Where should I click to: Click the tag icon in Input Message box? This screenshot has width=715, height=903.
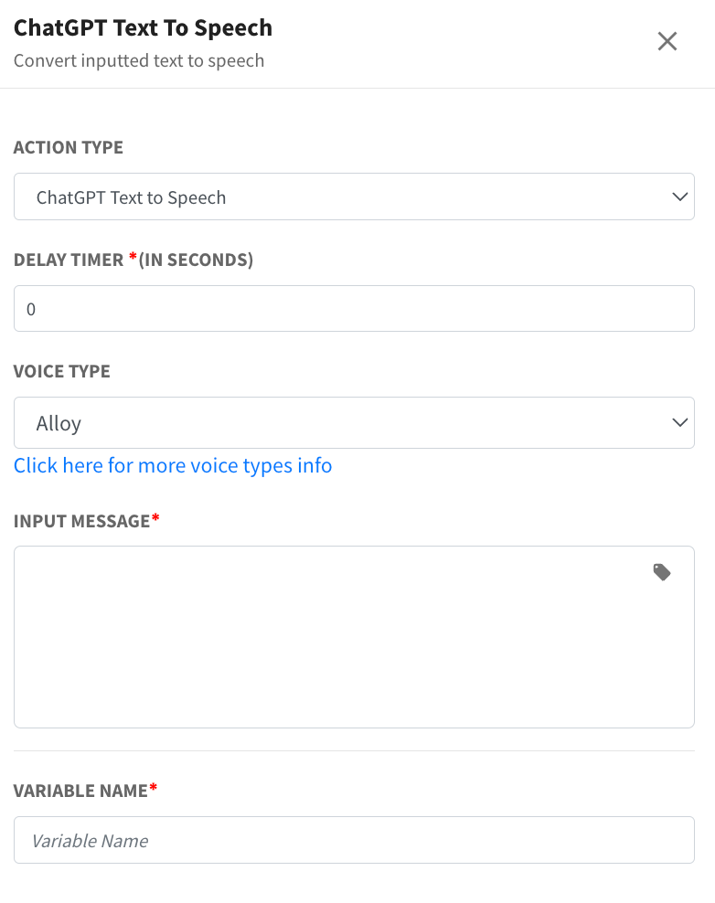(661, 572)
